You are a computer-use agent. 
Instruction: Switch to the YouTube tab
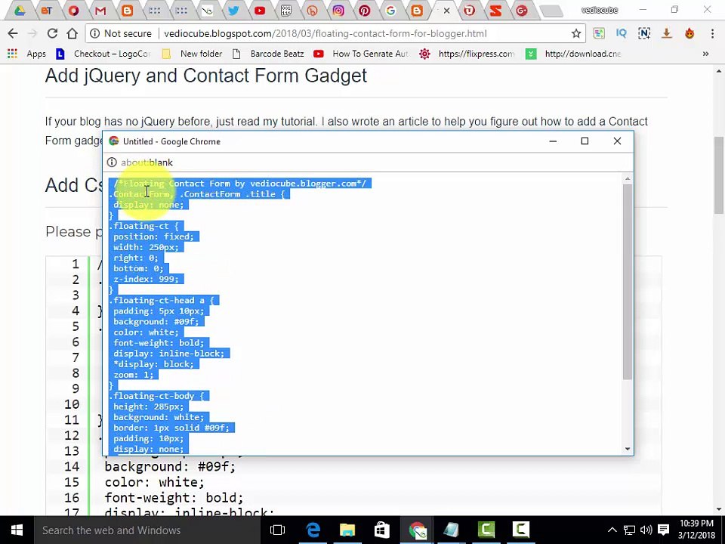[x=260, y=10]
